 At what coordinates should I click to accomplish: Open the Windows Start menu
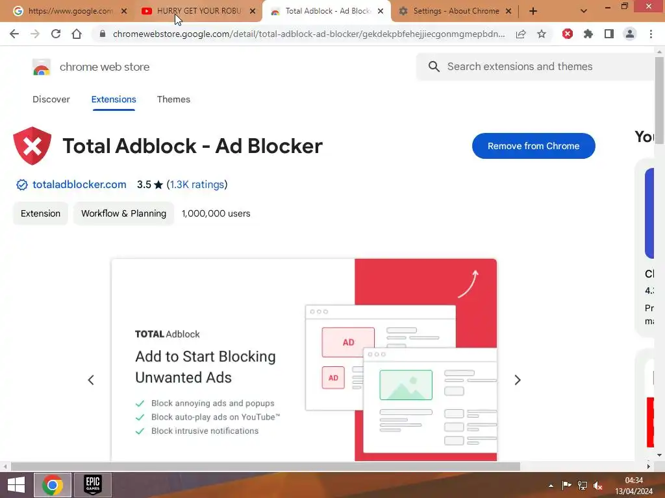tap(16, 485)
